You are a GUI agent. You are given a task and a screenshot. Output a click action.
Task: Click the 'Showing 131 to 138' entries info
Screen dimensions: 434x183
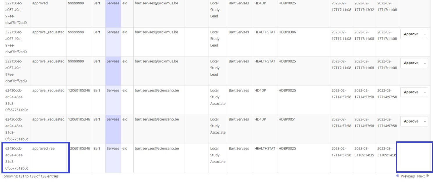point(31,176)
